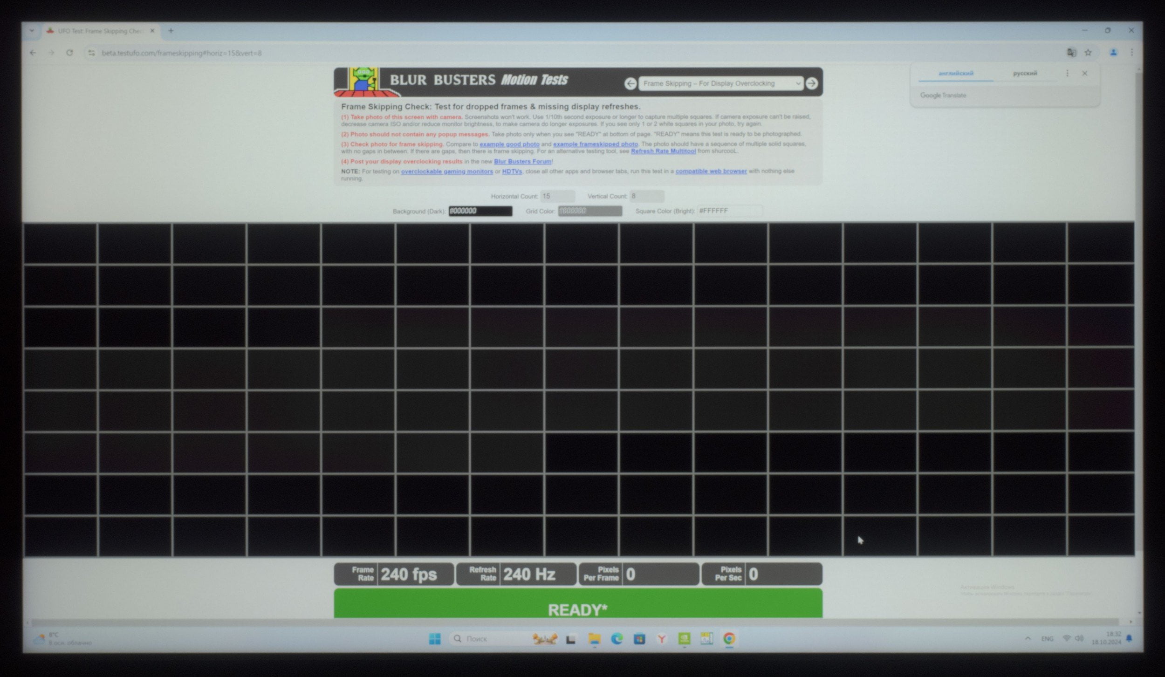Go back with the browser back arrow
1165x677 pixels.
click(33, 53)
